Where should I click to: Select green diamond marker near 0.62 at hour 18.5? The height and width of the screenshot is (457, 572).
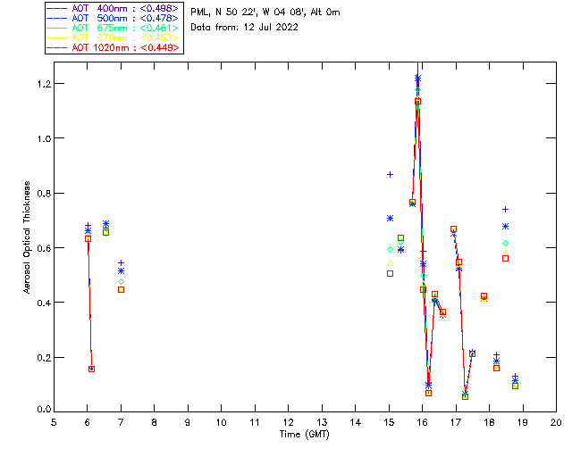[x=505, y=243]
